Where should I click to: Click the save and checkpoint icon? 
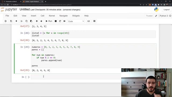pos(11,21)
